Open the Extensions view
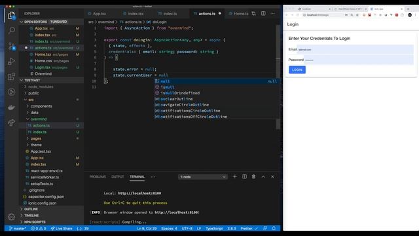The image size is (419, 236). (x=12, y=77)
